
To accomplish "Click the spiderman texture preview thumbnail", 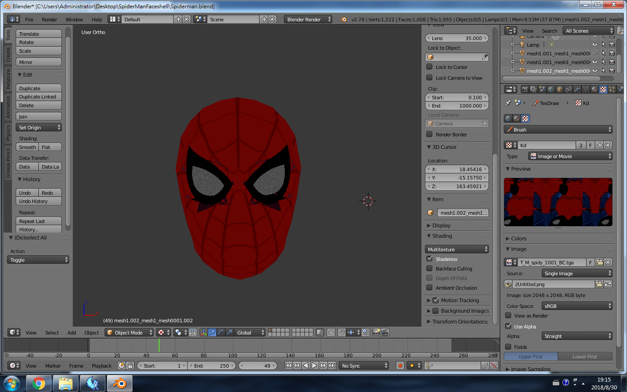I will coord(558,202).
